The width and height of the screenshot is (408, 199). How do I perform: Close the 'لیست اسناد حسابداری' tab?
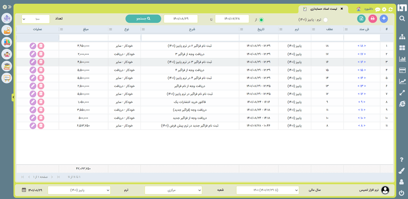coord(342,9)
